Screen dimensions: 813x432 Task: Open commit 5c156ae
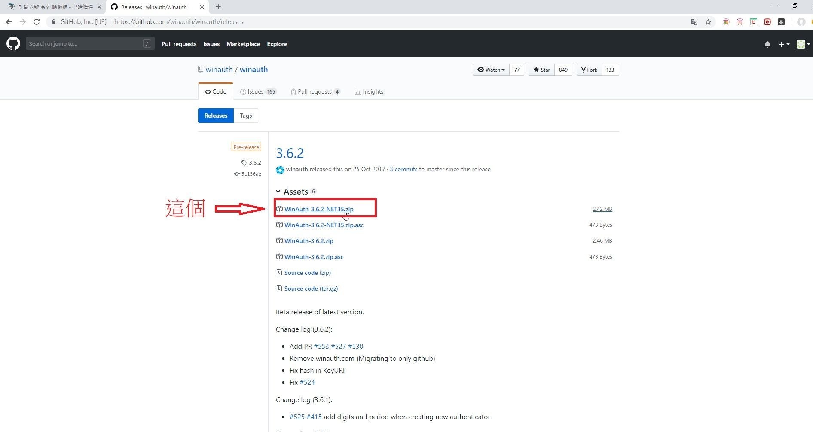[248, 174]
